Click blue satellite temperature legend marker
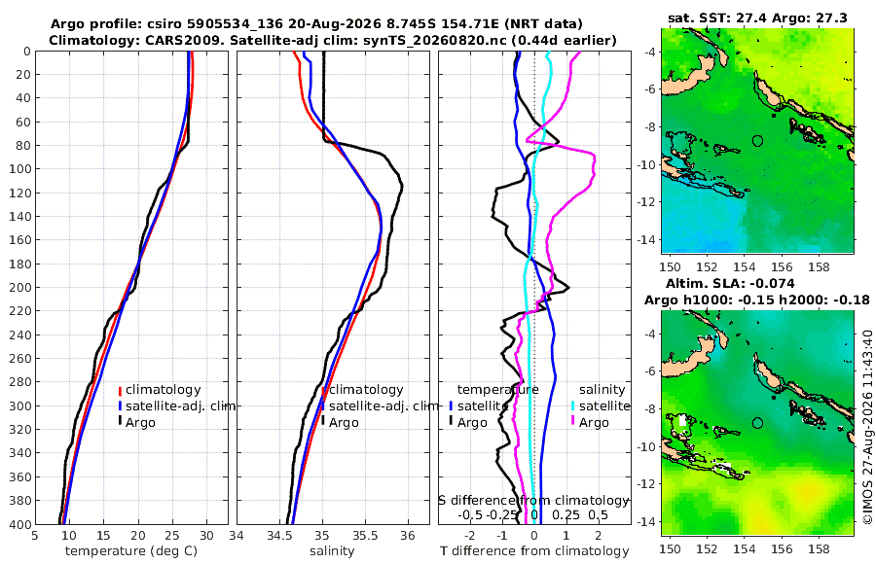876x564 pixels. (451, 405)
